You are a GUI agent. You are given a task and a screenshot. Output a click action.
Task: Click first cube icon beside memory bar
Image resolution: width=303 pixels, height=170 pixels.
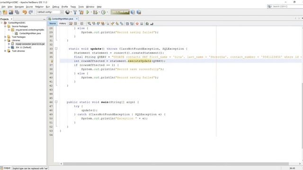133,12
